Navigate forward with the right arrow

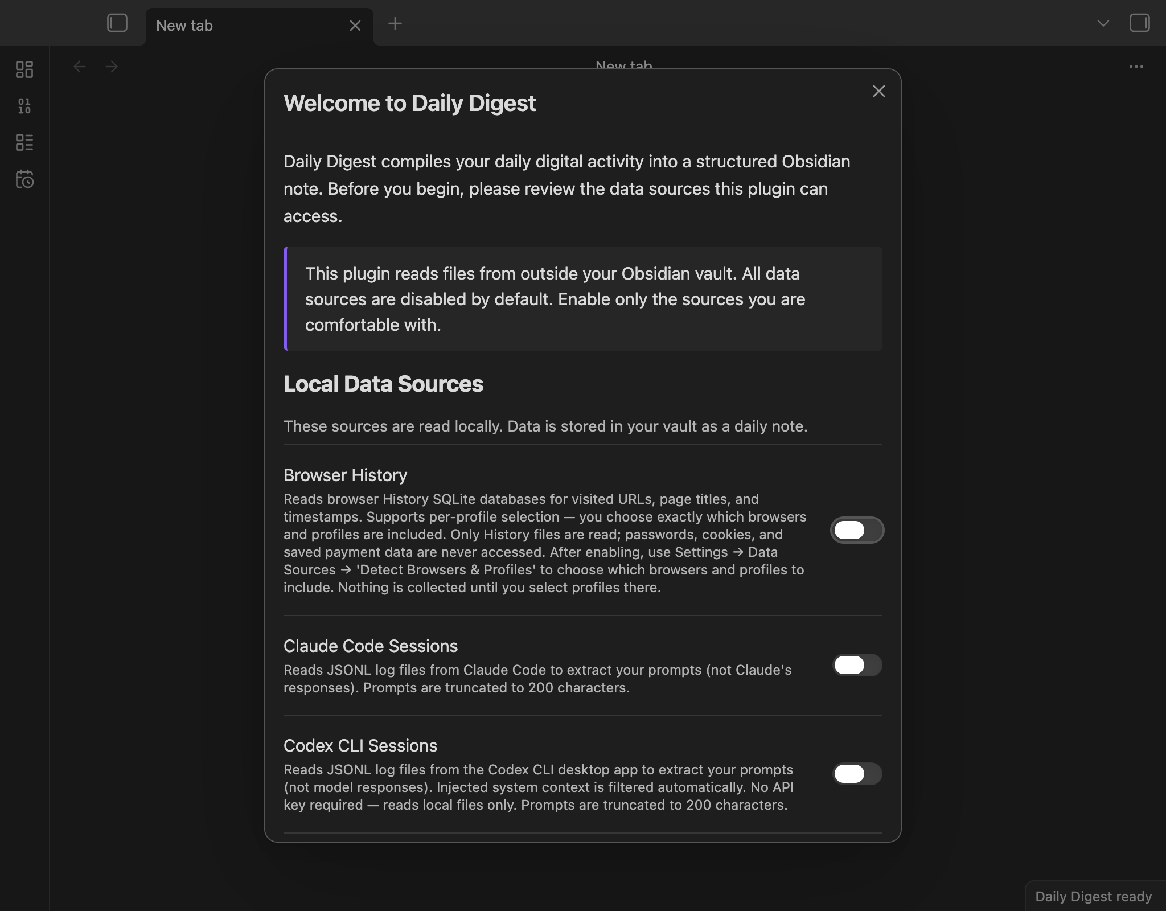pos(112,67)
